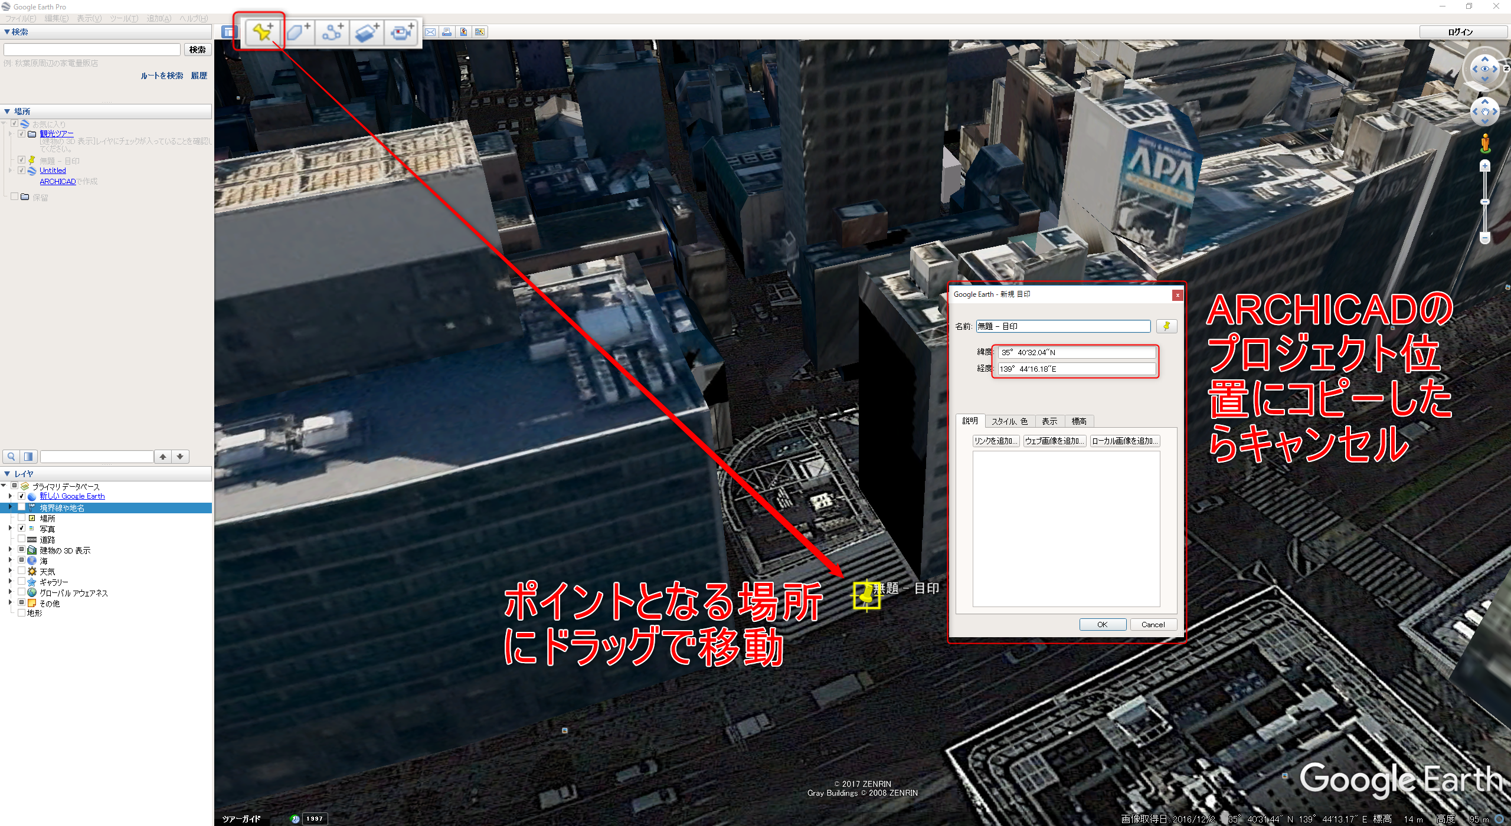Image resolution: width=1511 pixels, height=826 pixels.
Task: Click the 履歴 history link
Action: (x=199, y=76)
